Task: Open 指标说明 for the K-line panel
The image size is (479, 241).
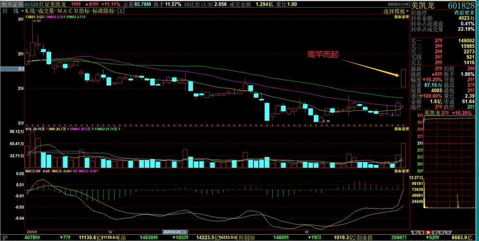Action: pos(401,17)
